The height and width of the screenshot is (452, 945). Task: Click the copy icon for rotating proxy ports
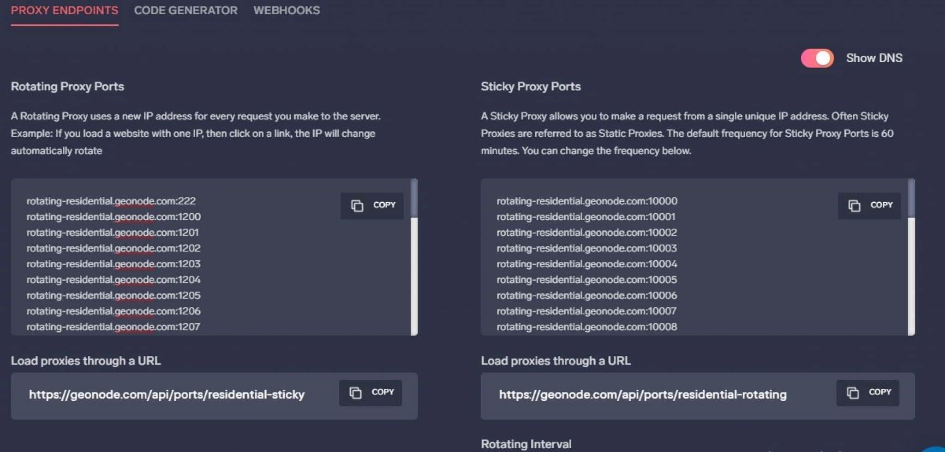point(357,205)
